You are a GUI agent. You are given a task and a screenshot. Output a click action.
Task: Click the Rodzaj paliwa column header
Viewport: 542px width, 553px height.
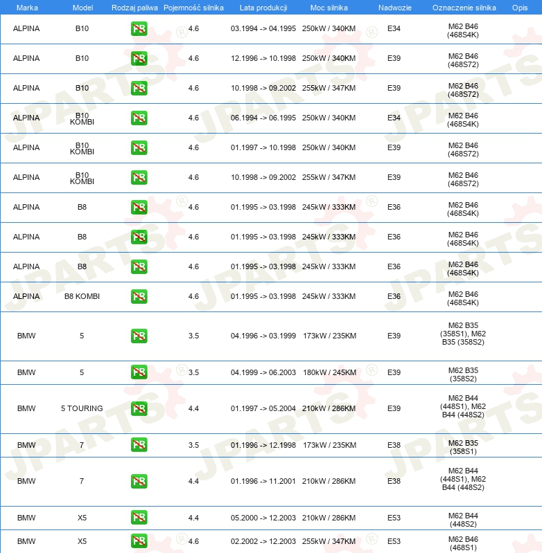pos(134,8)
